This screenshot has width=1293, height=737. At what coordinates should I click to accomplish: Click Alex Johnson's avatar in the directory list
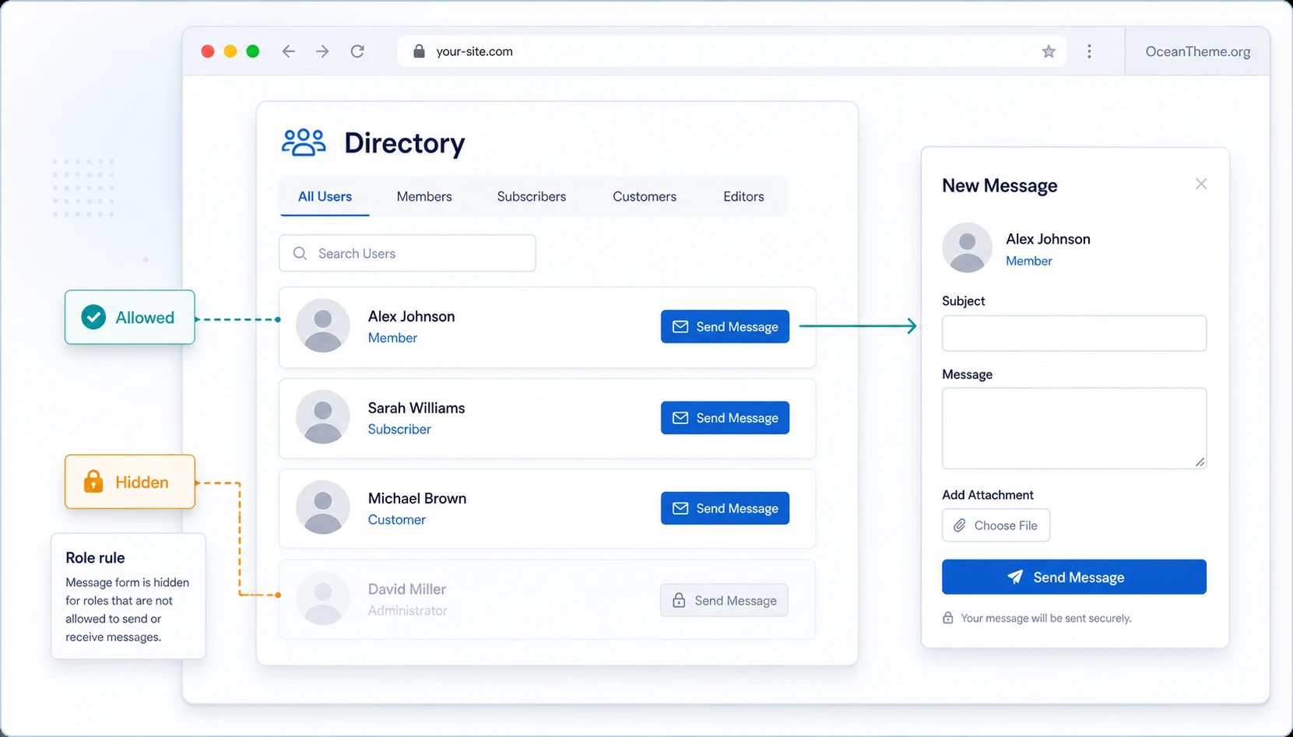pos(322,325)
